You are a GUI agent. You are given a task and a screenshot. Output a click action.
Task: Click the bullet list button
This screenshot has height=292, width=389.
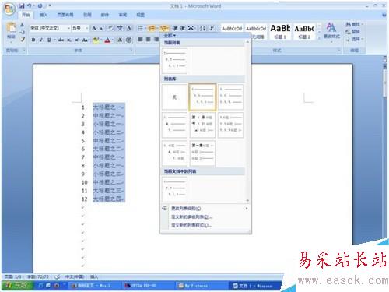140,28
